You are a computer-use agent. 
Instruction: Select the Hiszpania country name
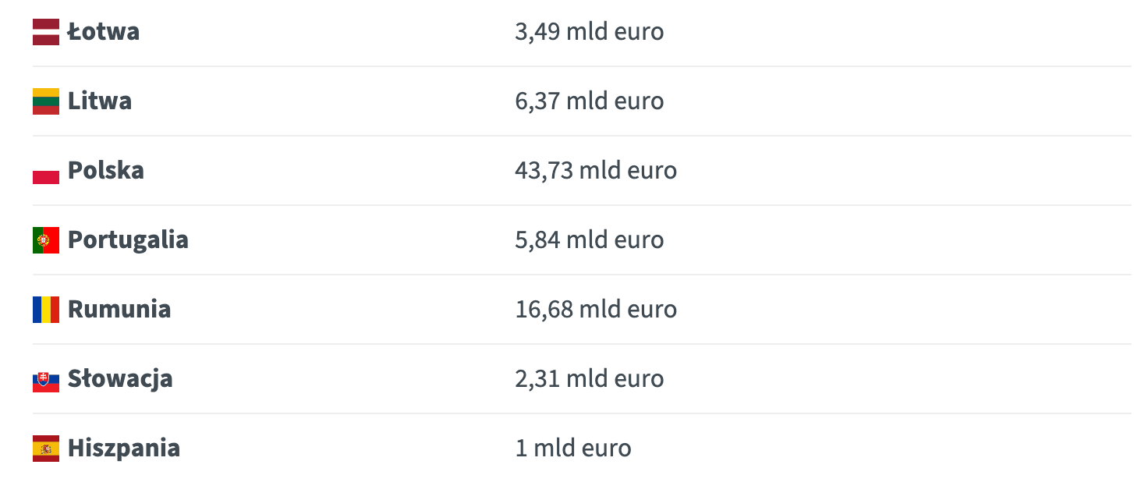124,449
